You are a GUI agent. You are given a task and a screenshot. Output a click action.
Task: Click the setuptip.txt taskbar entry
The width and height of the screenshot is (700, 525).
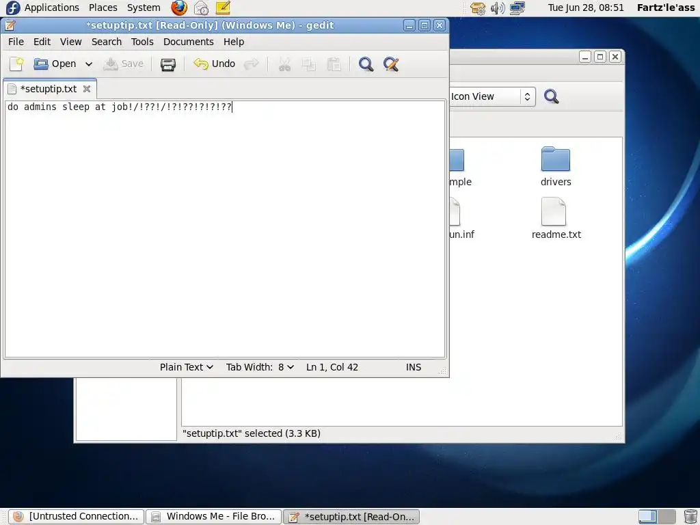351,517
